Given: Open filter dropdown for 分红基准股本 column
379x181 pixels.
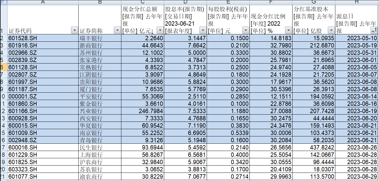Looking at the screenshot, I should coord(331,30).
